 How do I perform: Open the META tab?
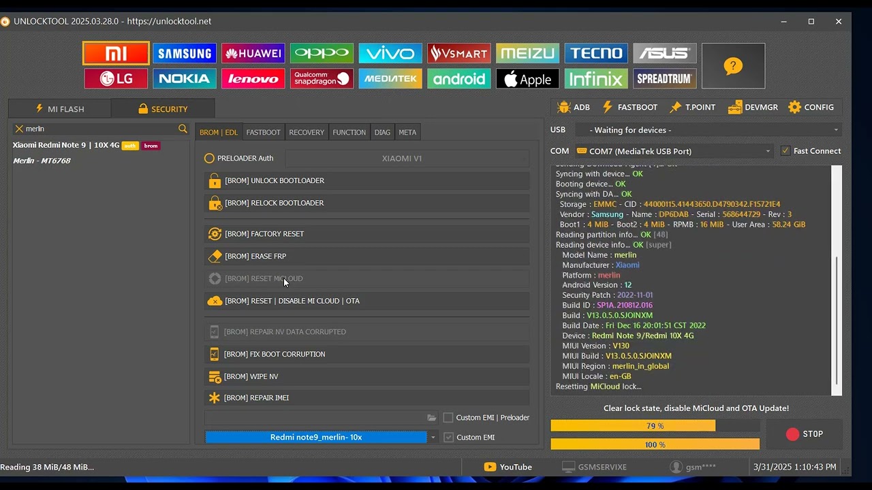(x=407, y=133)
